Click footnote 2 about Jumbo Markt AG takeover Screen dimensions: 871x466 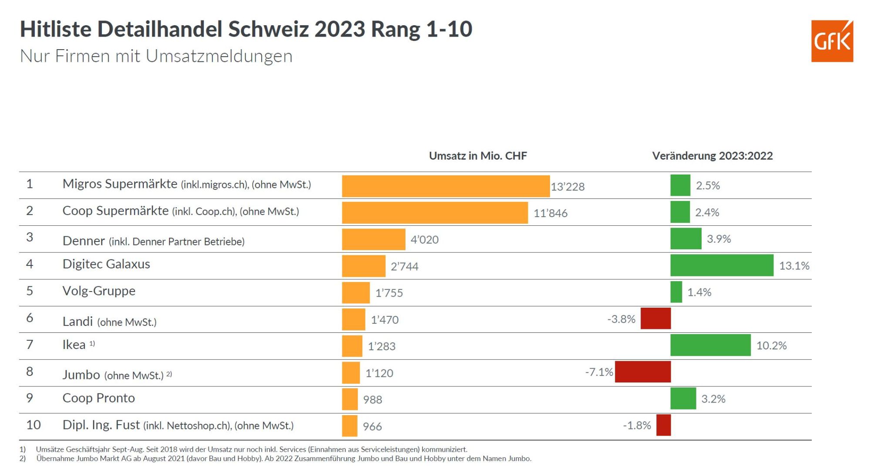[x=275, y=459]
